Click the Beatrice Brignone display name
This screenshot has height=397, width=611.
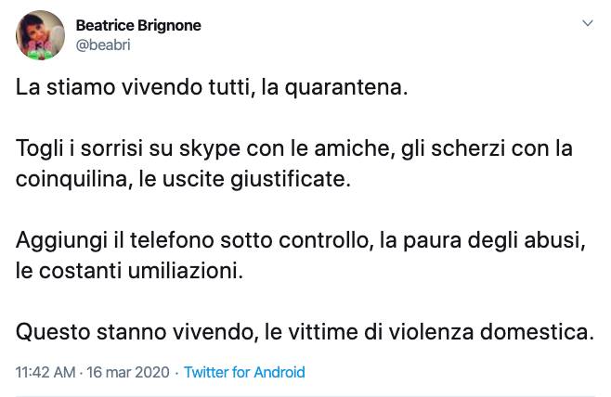point(138,26)
